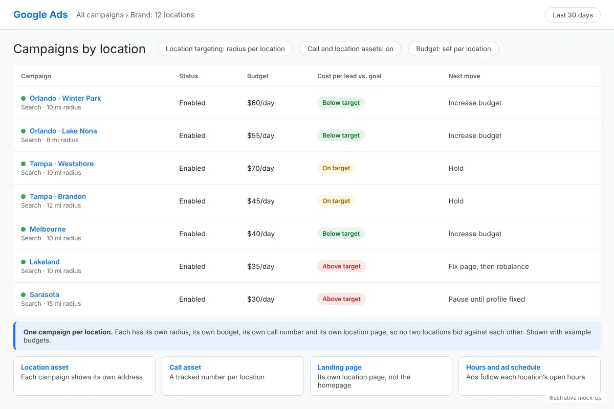Click Above target badge in Sarasota row
Viewport: 614px width, 409px height.
click(341, 299)
